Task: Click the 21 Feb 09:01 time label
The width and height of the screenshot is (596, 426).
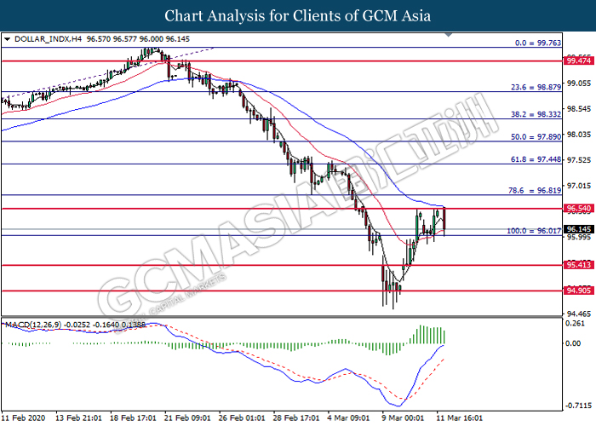Action: click(x=187, y=417)
